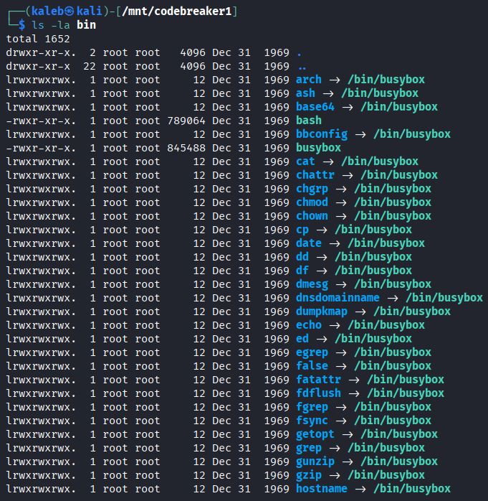
Task: Click the /mnt/codebreaker1 path in the prompt
Action: [181, 11]
